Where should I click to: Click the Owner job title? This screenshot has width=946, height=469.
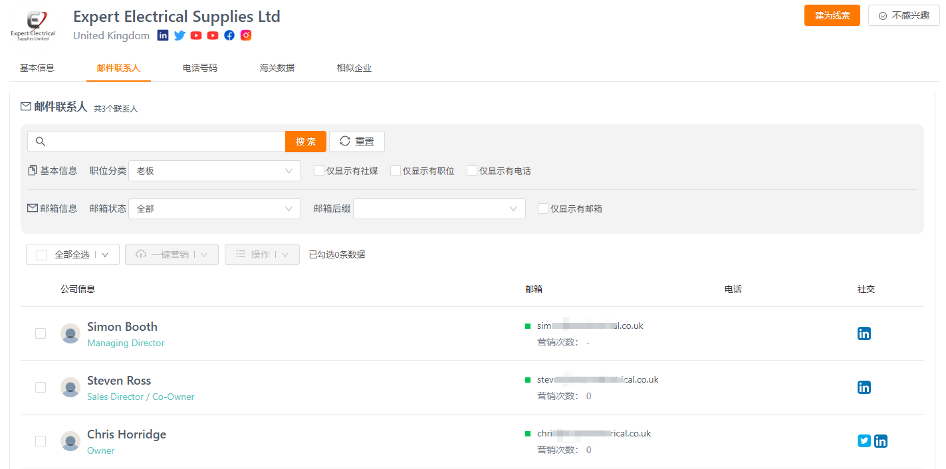coord(101,451)
